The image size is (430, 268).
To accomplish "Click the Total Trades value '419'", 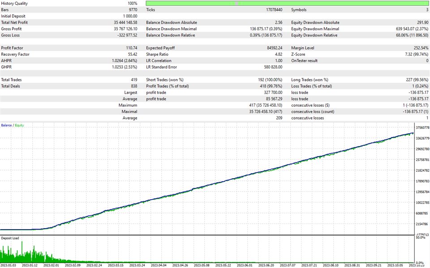I will click(134, 80).
